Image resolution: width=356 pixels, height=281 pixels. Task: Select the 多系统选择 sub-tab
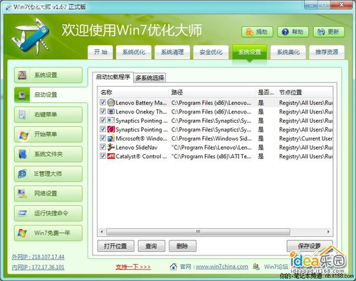[x=150, y=78]
